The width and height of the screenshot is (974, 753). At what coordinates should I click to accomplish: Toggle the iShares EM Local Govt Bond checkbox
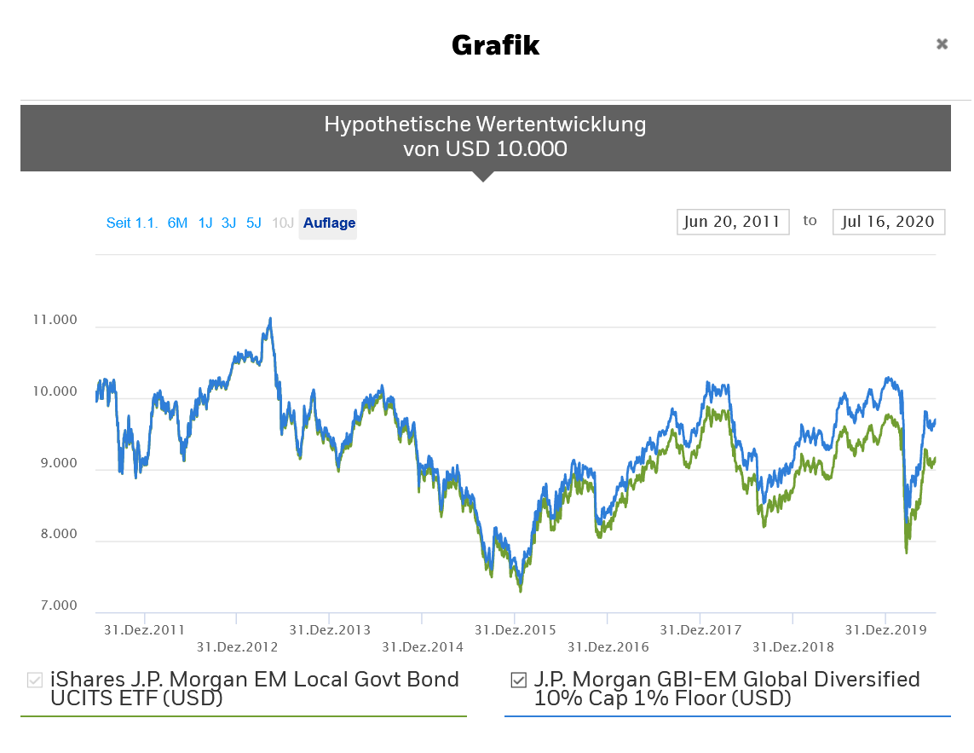[x=35, y=680]
